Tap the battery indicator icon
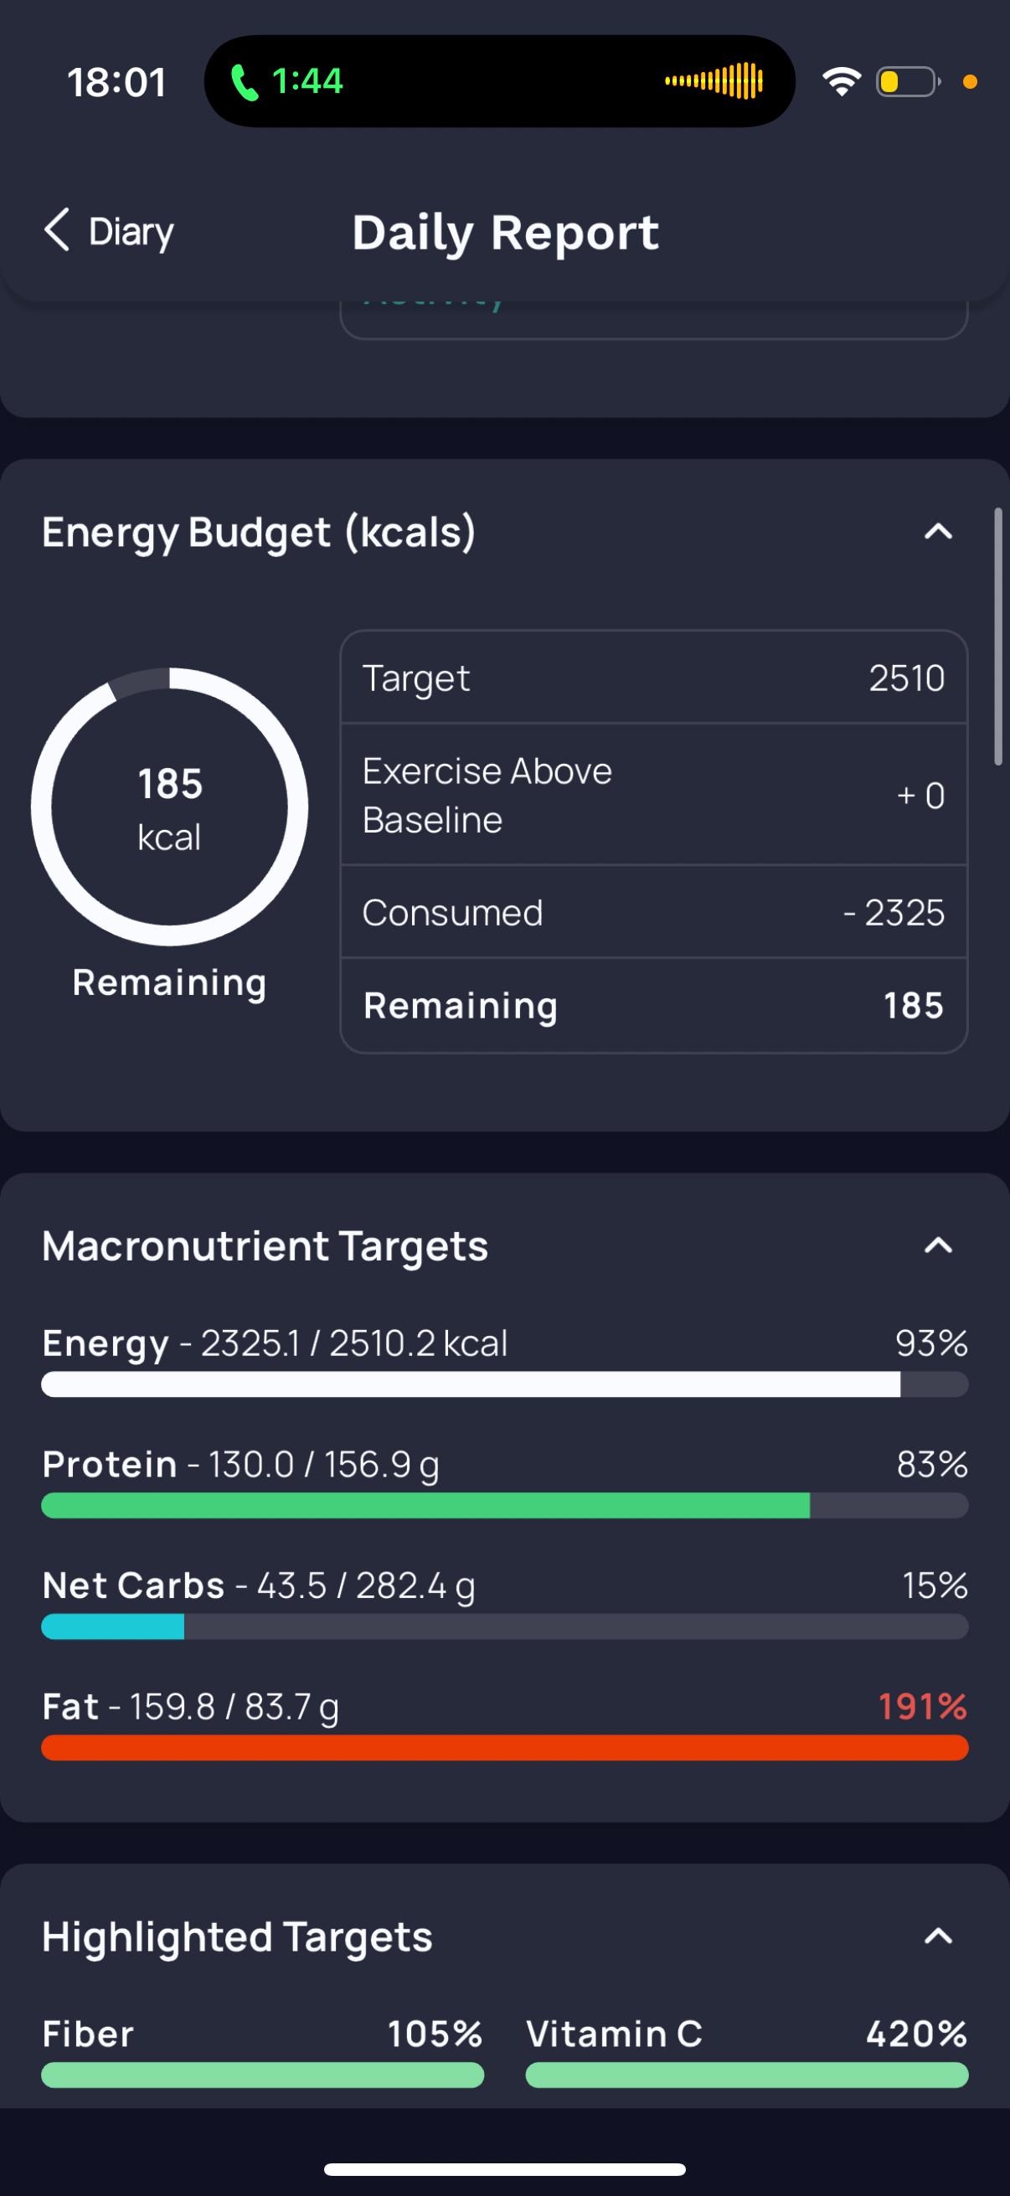 click(909, 82)
